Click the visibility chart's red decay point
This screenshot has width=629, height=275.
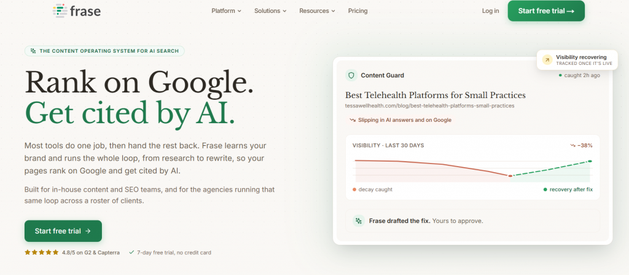tap(510, 176)
